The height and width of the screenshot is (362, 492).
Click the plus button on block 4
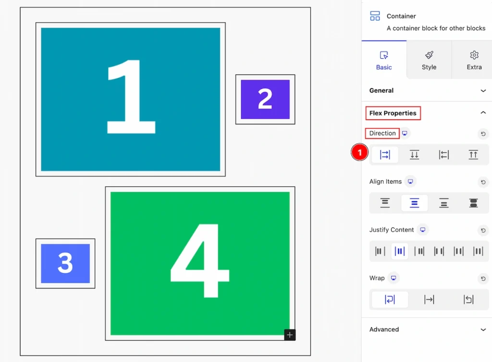pos(290,335)
